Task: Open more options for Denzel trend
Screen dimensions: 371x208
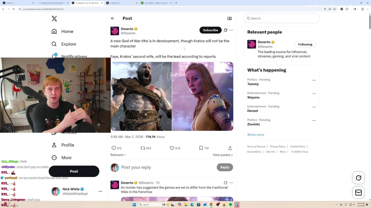Action: pos(314,107)
